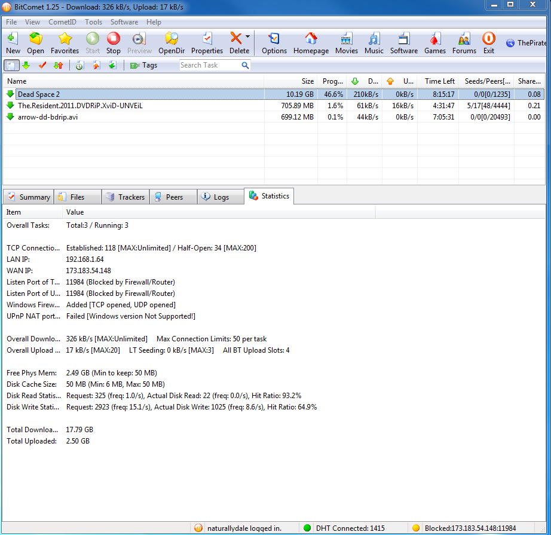Open the Music toolbar icon
This screenshot has width=551, height=535.
pos(374,39)
